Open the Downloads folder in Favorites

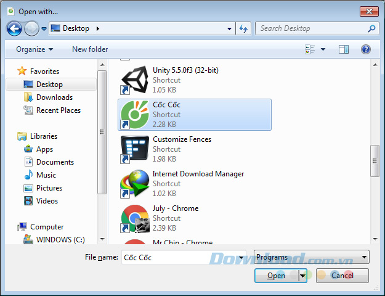tap(54, 97)
